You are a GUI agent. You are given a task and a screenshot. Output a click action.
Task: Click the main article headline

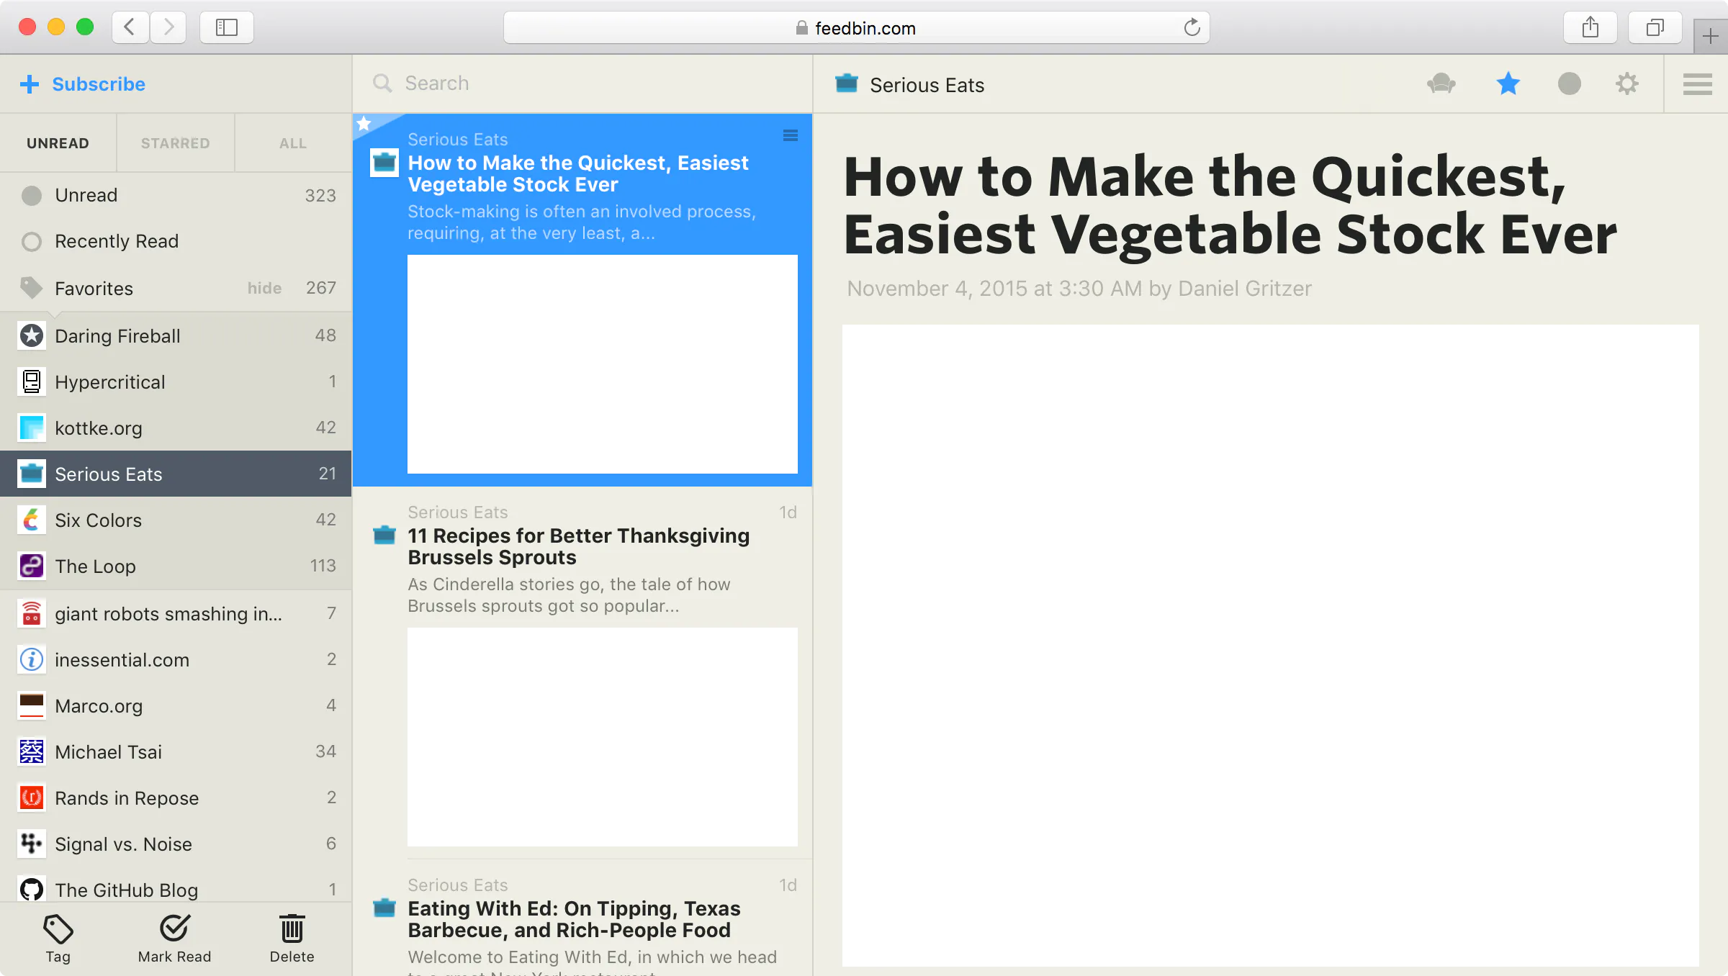point(1230,205)
